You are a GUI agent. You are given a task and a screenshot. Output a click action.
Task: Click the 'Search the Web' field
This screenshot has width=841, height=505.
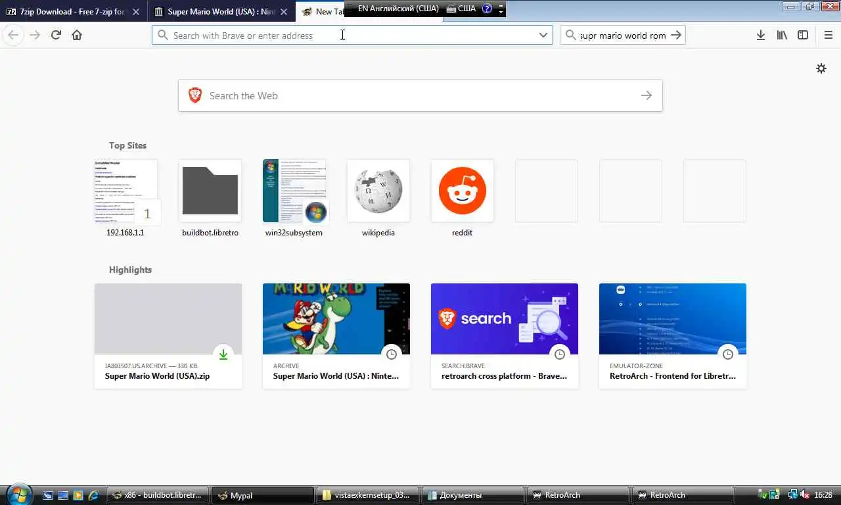[x=420, y=95]
